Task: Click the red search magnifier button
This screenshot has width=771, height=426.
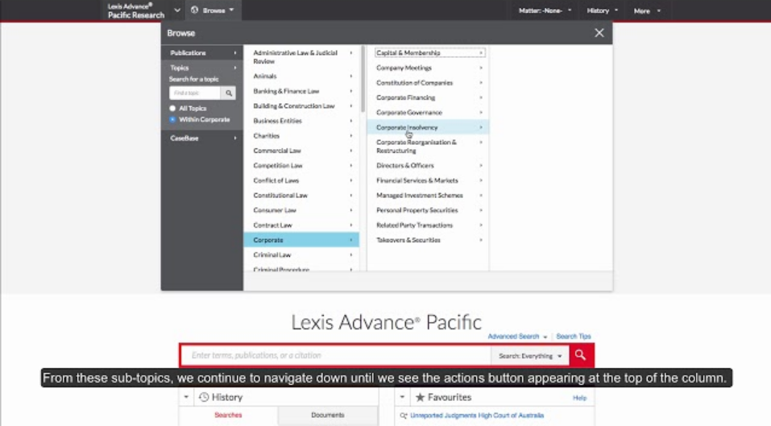Action: 581,355
